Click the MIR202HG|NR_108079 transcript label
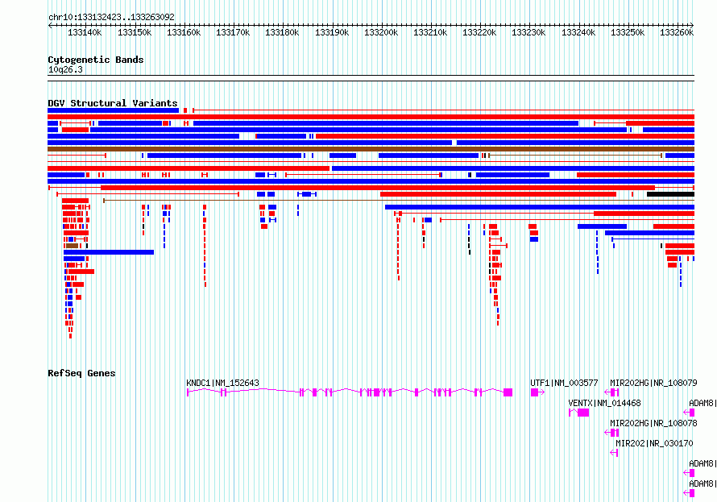Image resolution: width=717 pixels, height=502 pixels. 653,383
